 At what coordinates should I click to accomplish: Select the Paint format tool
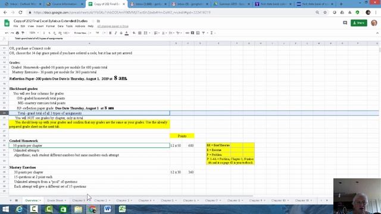23,33
